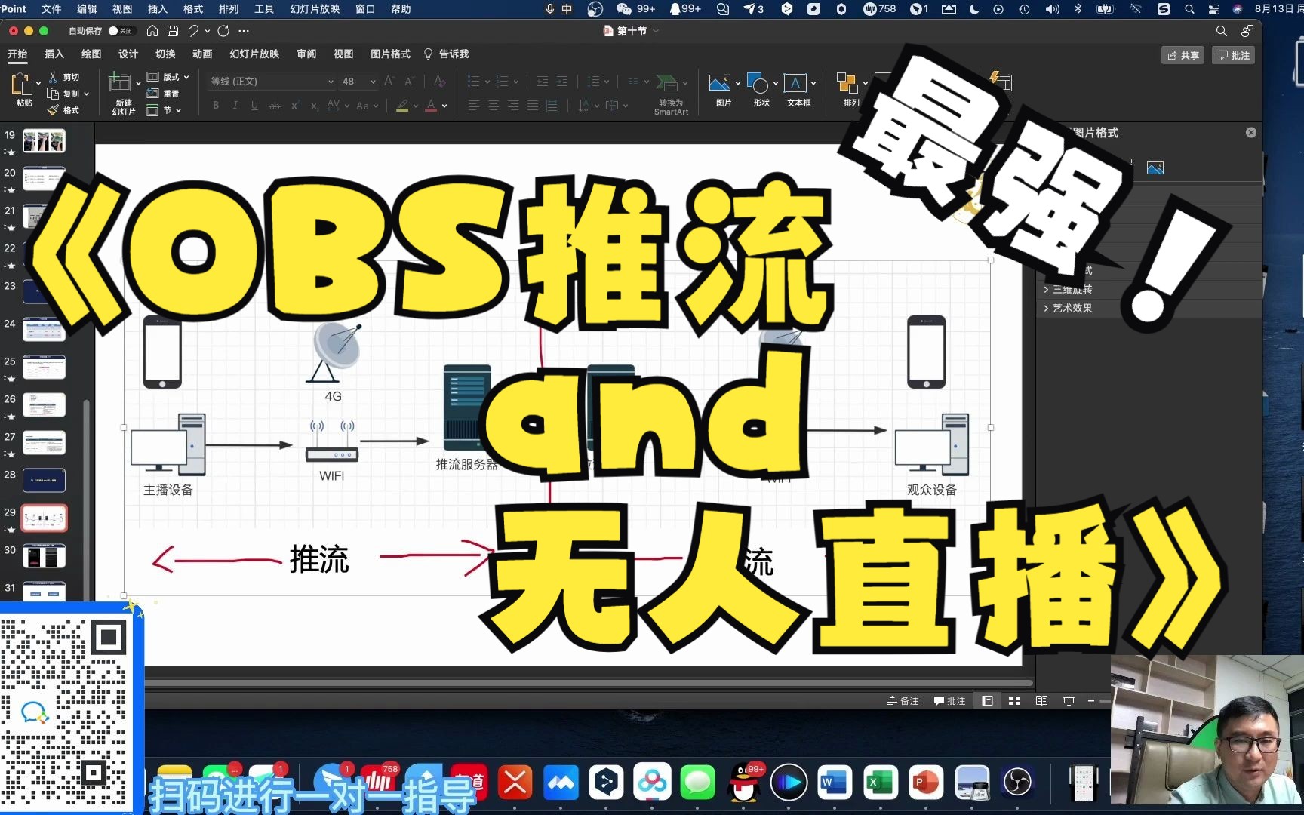
Task: Click the Text Box icon
Action: (x=795, y=83)
